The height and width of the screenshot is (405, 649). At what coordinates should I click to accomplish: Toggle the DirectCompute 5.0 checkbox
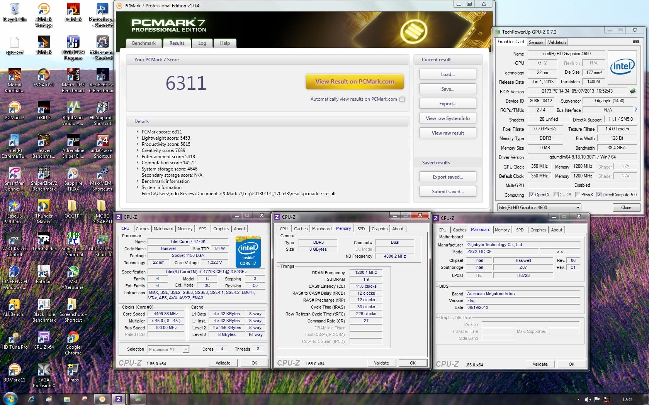tap(599, 195)
